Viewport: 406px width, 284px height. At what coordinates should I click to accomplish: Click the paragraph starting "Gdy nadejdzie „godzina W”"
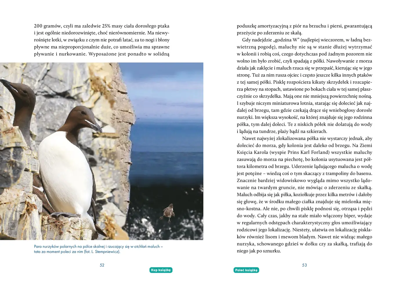pos(304,85)
